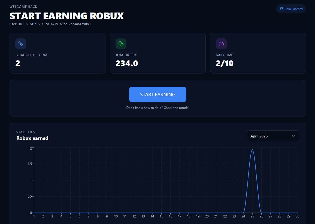The width and height of the screenshot is (315, 224).
Task: Click the 2/10 Daily Limit value
Action: [225, 63]
